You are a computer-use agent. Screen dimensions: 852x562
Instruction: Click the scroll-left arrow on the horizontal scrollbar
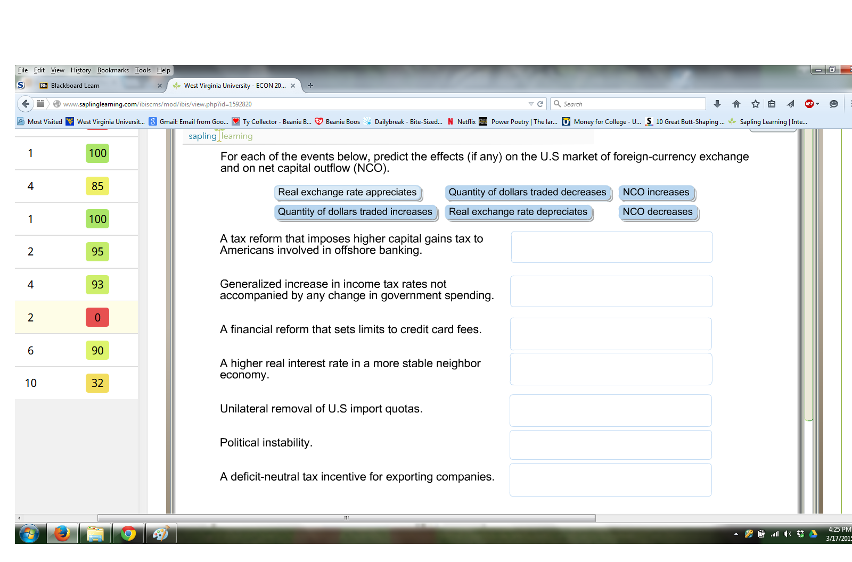click(x=19, y=518)
